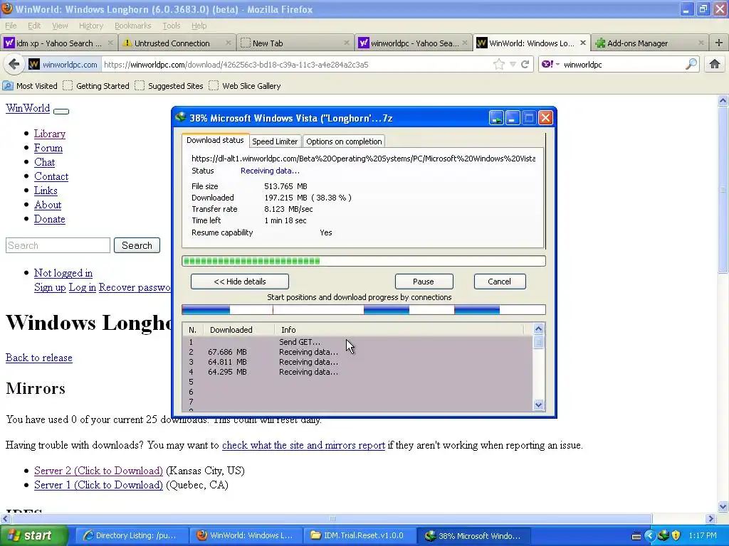Open the Speed Limiter tab in IDM

tap(275, 141)
